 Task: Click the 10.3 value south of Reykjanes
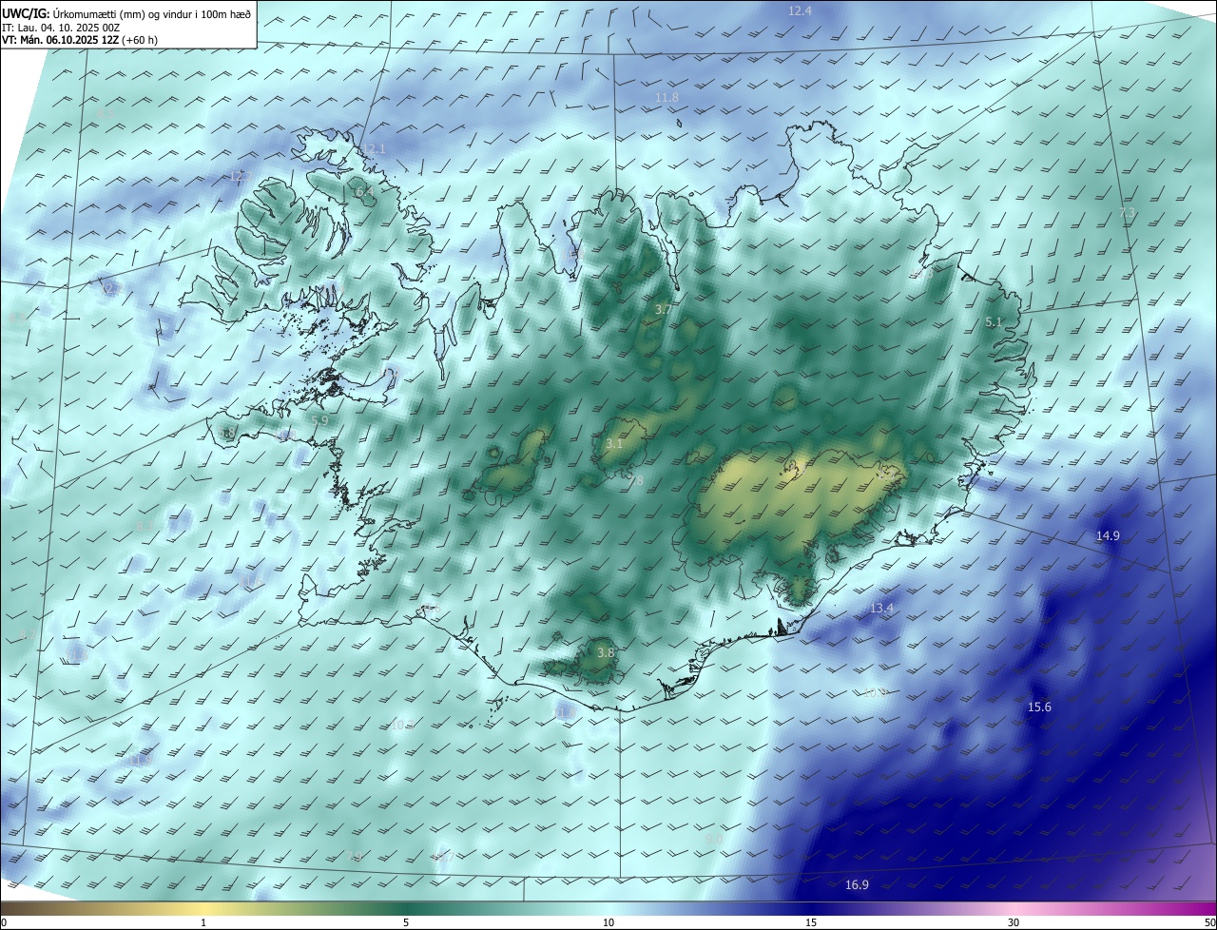[402, 726]
